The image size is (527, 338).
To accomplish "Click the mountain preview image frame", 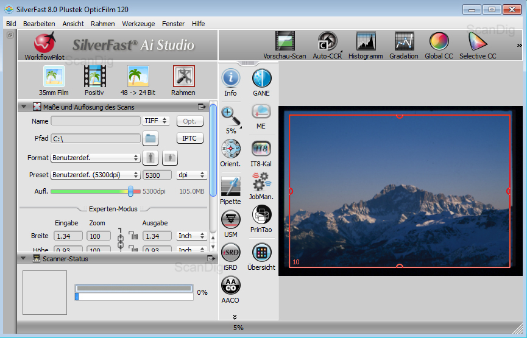I will (x=400, y=191).
